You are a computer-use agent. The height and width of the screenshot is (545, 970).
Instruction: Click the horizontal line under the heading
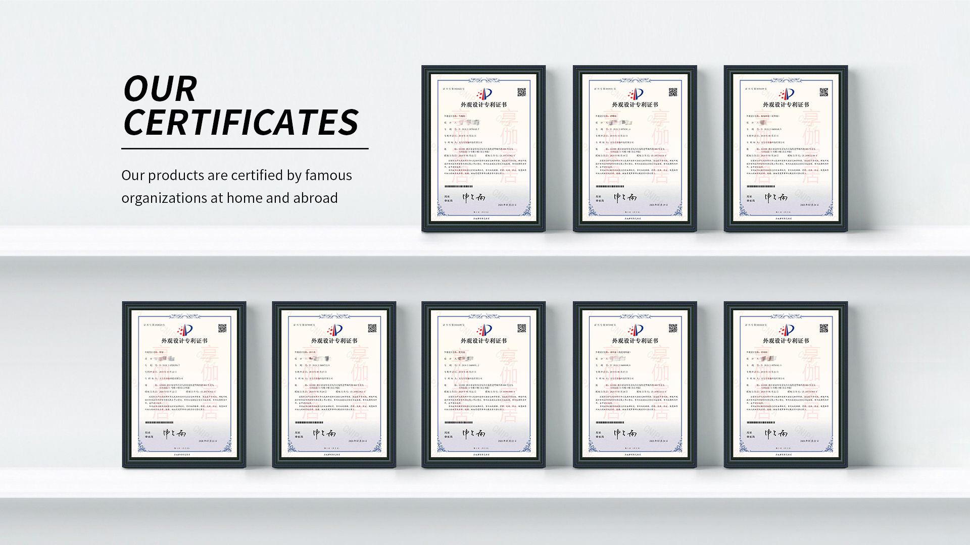click(245, 149)
